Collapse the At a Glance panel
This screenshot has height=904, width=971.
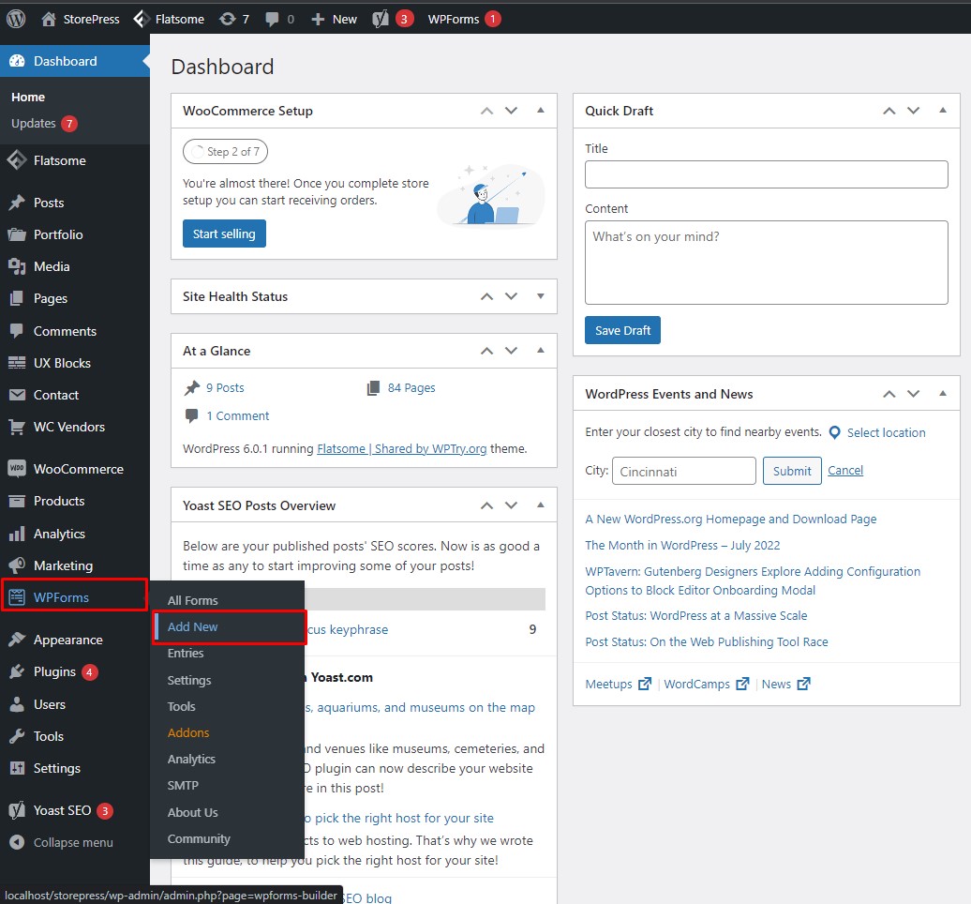point(541,351)
